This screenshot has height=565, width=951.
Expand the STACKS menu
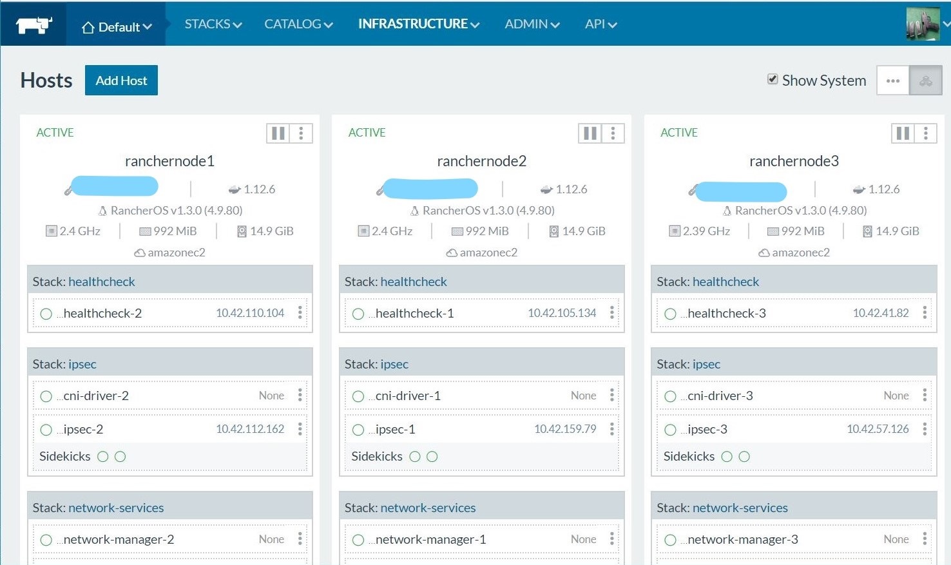coord(213,24)
